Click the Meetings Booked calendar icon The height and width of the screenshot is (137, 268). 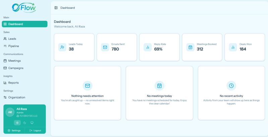[x=190, y=47]
